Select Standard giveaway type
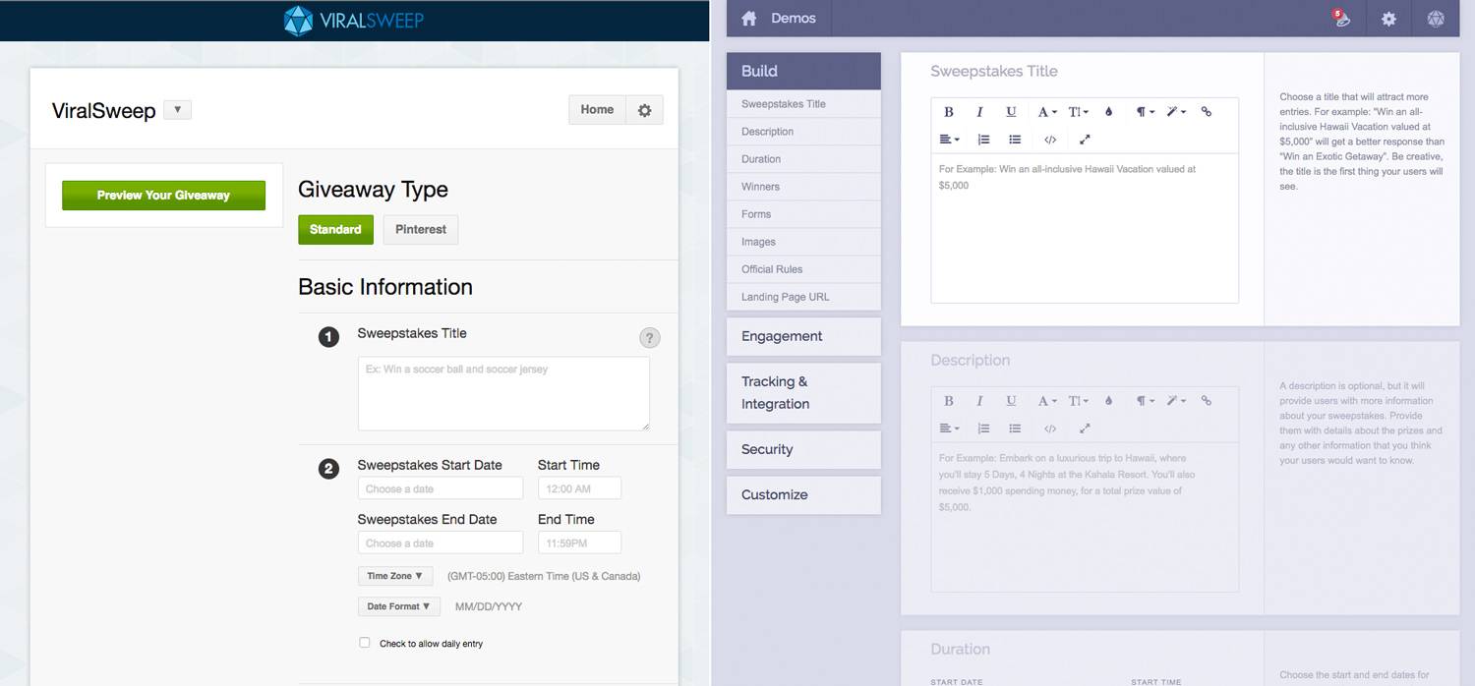The image size is (1475, 686). (x=335, y=229)
